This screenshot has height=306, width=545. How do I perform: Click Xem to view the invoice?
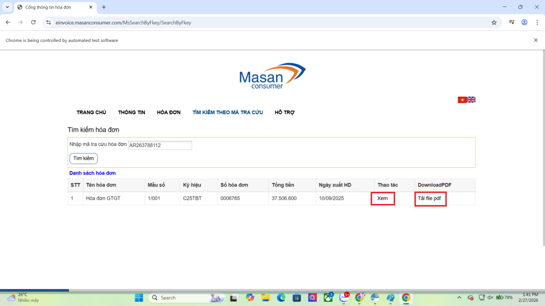(382, 198)
